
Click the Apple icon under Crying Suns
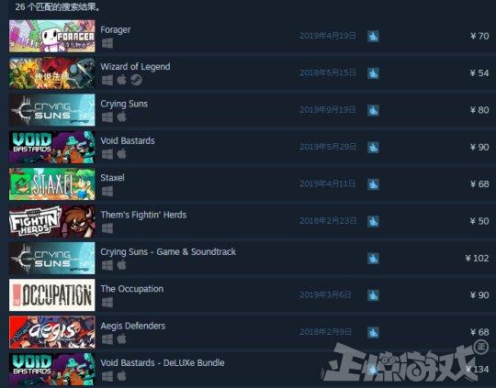point(122,117)
